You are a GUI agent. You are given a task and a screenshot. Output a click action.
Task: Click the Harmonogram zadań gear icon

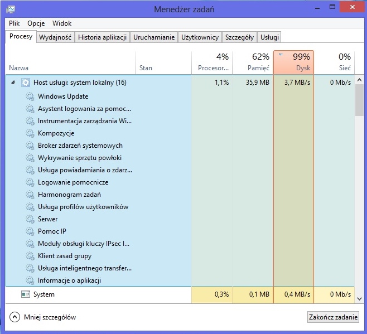pyautogui.click(x=30, y=195)
